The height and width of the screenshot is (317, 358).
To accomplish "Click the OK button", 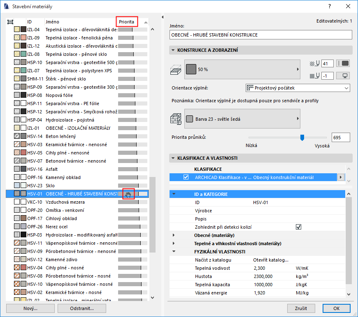I will pyautogui.click(x=336, y=308).
